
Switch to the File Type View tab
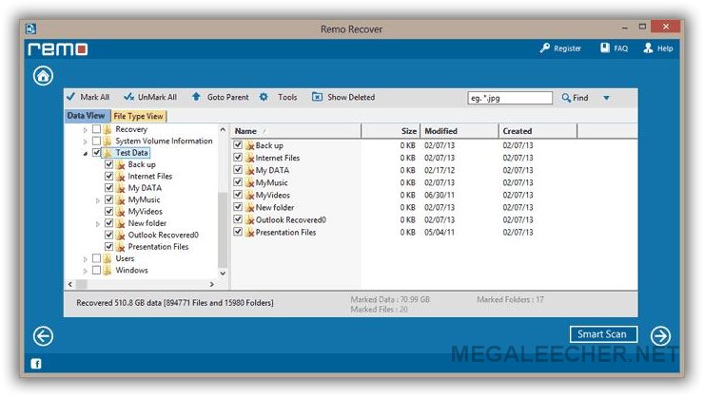pyautogui.click(x=138, y=116)
